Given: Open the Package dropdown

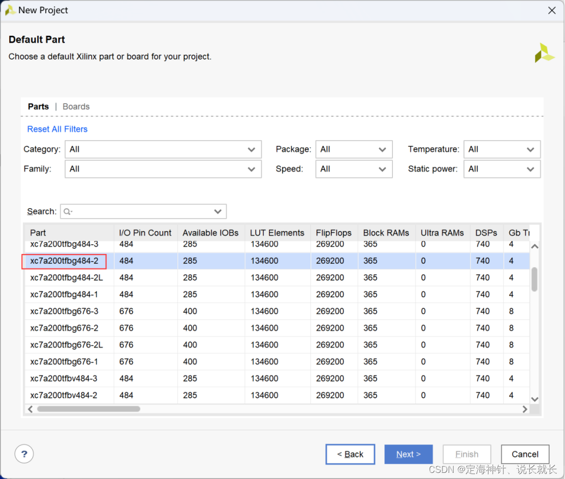Looking at the screenshot, I should 354,149.
